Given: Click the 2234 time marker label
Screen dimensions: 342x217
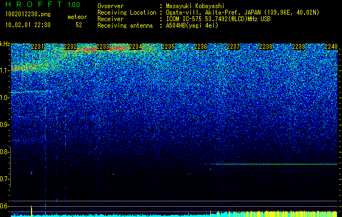Looking at the screenshot, I should [135, 47].
